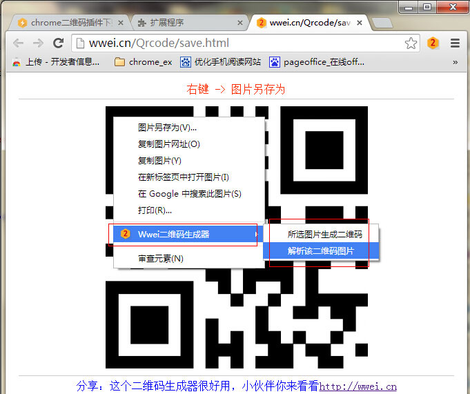Click the Wwei icon in the context menu
The image size is (470, 394).
pyautogui.click(x=126, y=234)
